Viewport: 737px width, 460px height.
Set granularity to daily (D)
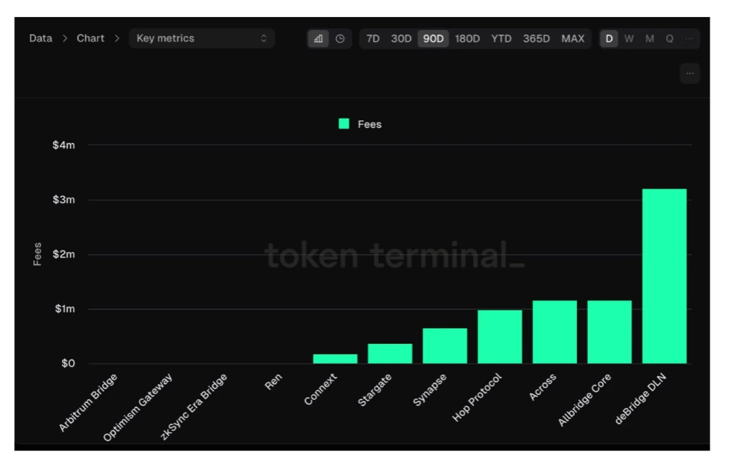pyautogui.click(x=608, y=39)
